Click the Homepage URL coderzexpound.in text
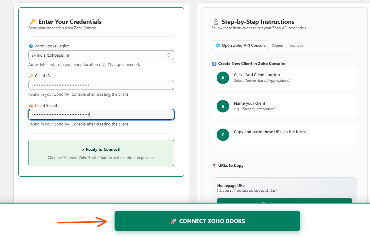Screen dimensions: 370x237 tap(247, 191)
